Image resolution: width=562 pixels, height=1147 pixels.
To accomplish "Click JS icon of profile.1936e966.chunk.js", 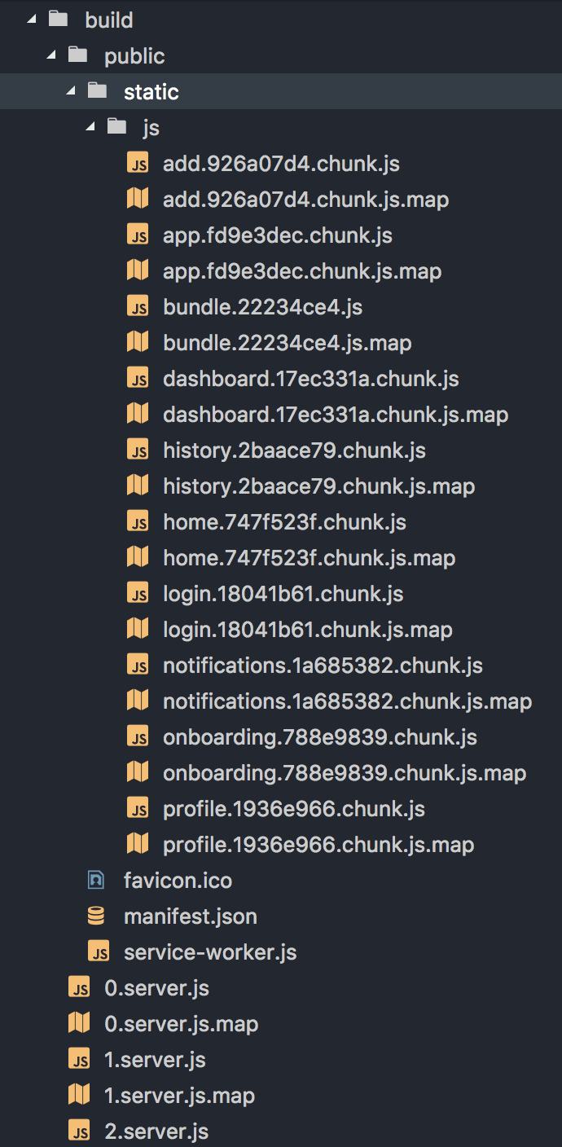I will tap(138, 809).
